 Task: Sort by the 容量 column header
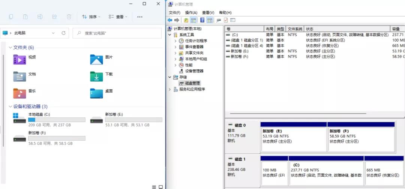pos(397,29)
